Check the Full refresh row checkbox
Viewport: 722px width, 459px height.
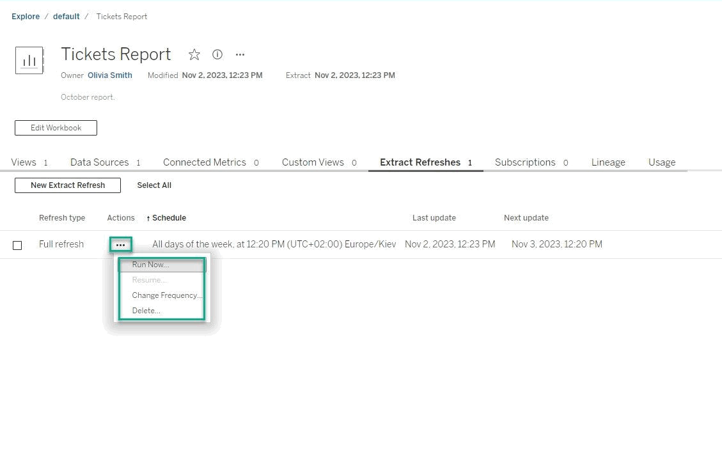[17, 245]
